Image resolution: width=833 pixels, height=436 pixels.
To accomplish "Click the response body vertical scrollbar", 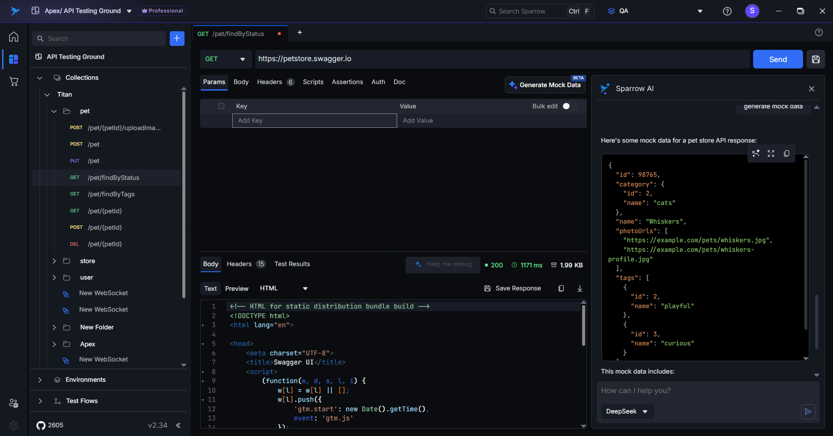I will (583, 325).
